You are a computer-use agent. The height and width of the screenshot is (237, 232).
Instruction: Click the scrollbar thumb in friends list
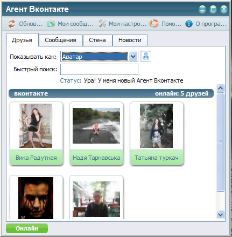click(x=220, y=142)
